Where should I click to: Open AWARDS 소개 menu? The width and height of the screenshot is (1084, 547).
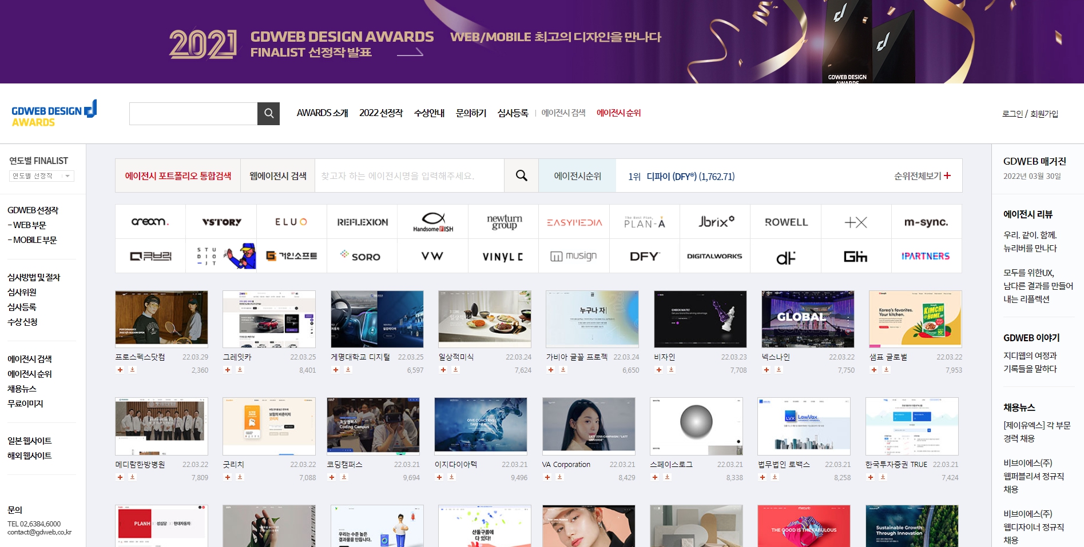point(322,113)
